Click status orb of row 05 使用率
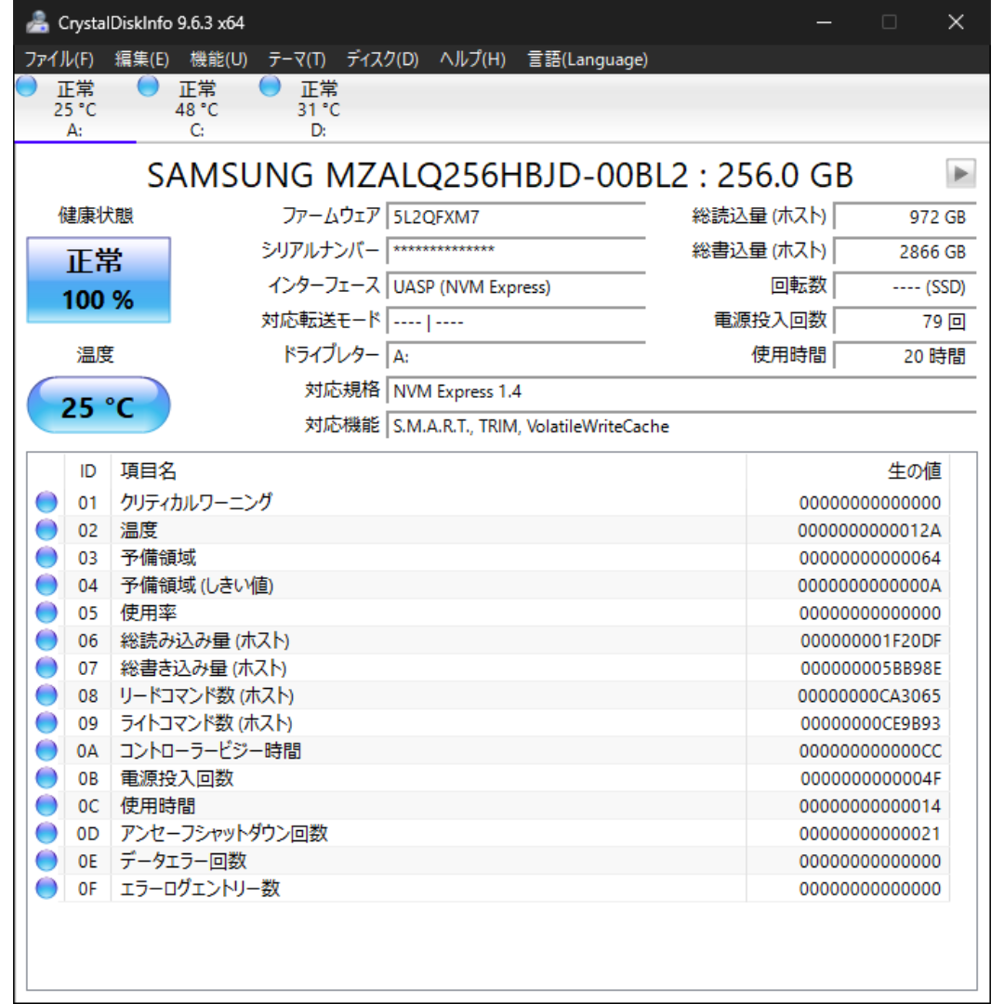The image size is (1004, 1004). (46, 612)
